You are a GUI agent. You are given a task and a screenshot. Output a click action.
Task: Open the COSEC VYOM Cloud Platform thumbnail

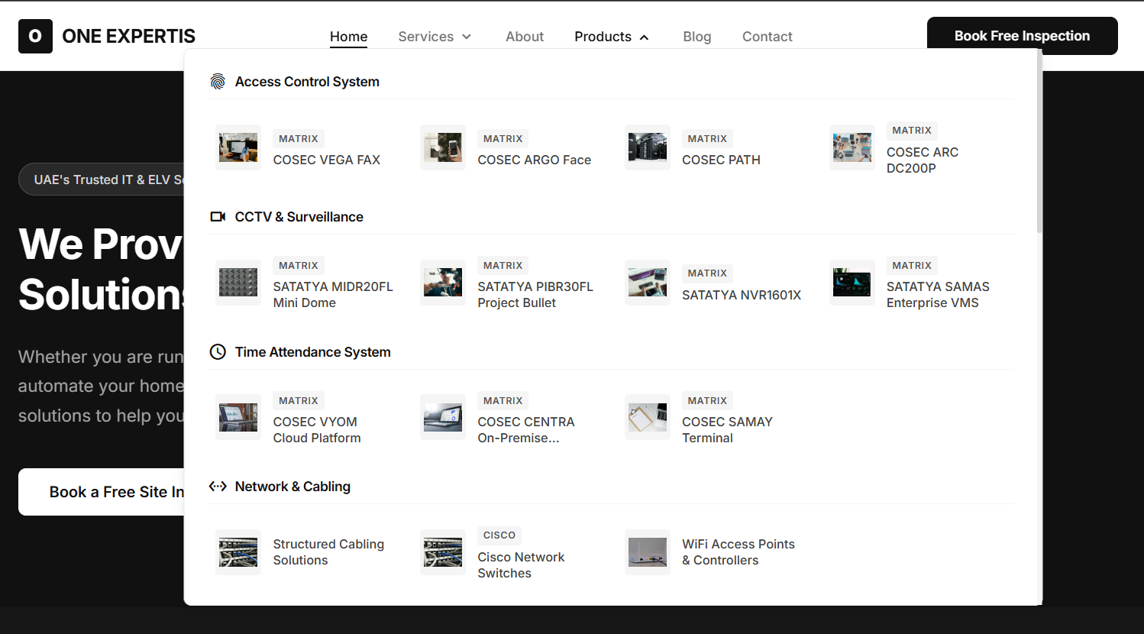[238, 417]
